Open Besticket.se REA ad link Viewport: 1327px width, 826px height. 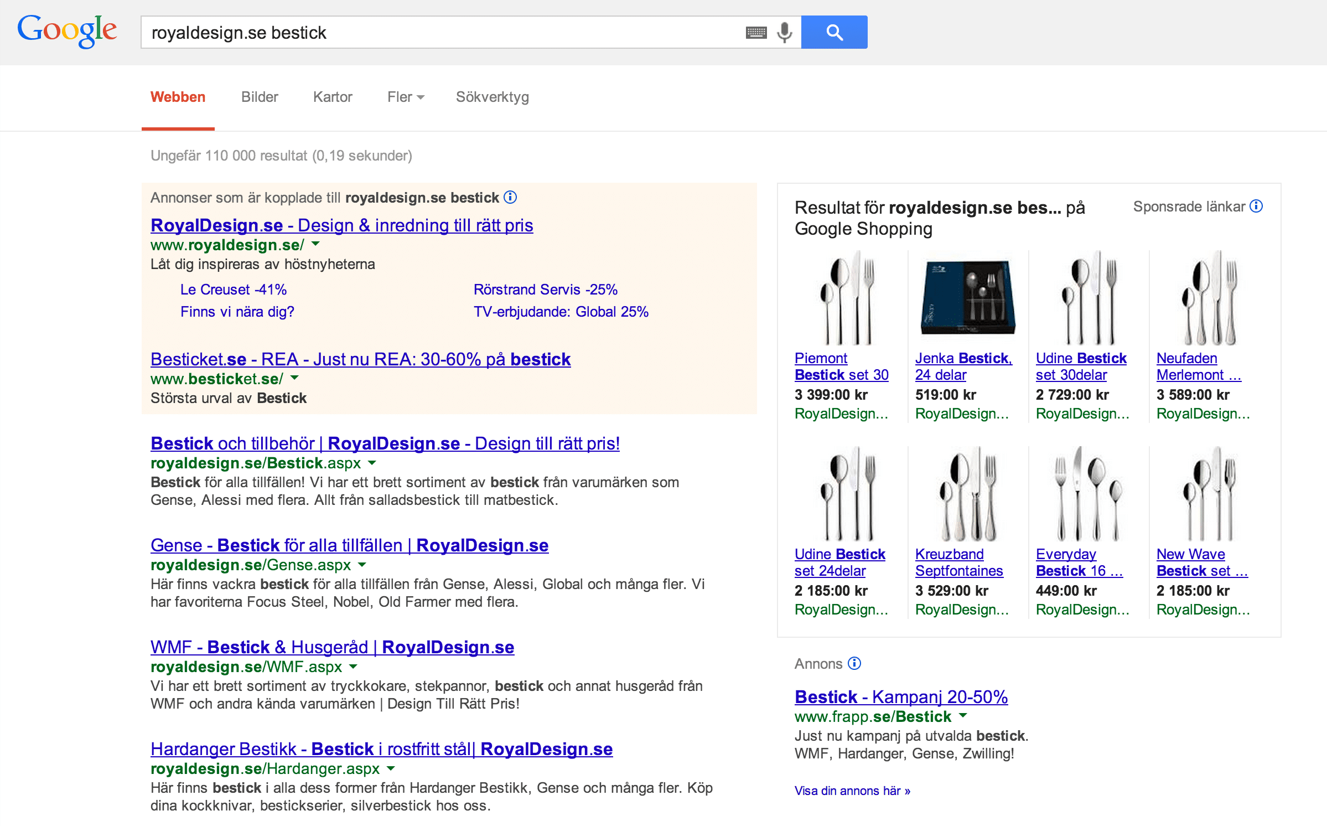click(360, 359)
